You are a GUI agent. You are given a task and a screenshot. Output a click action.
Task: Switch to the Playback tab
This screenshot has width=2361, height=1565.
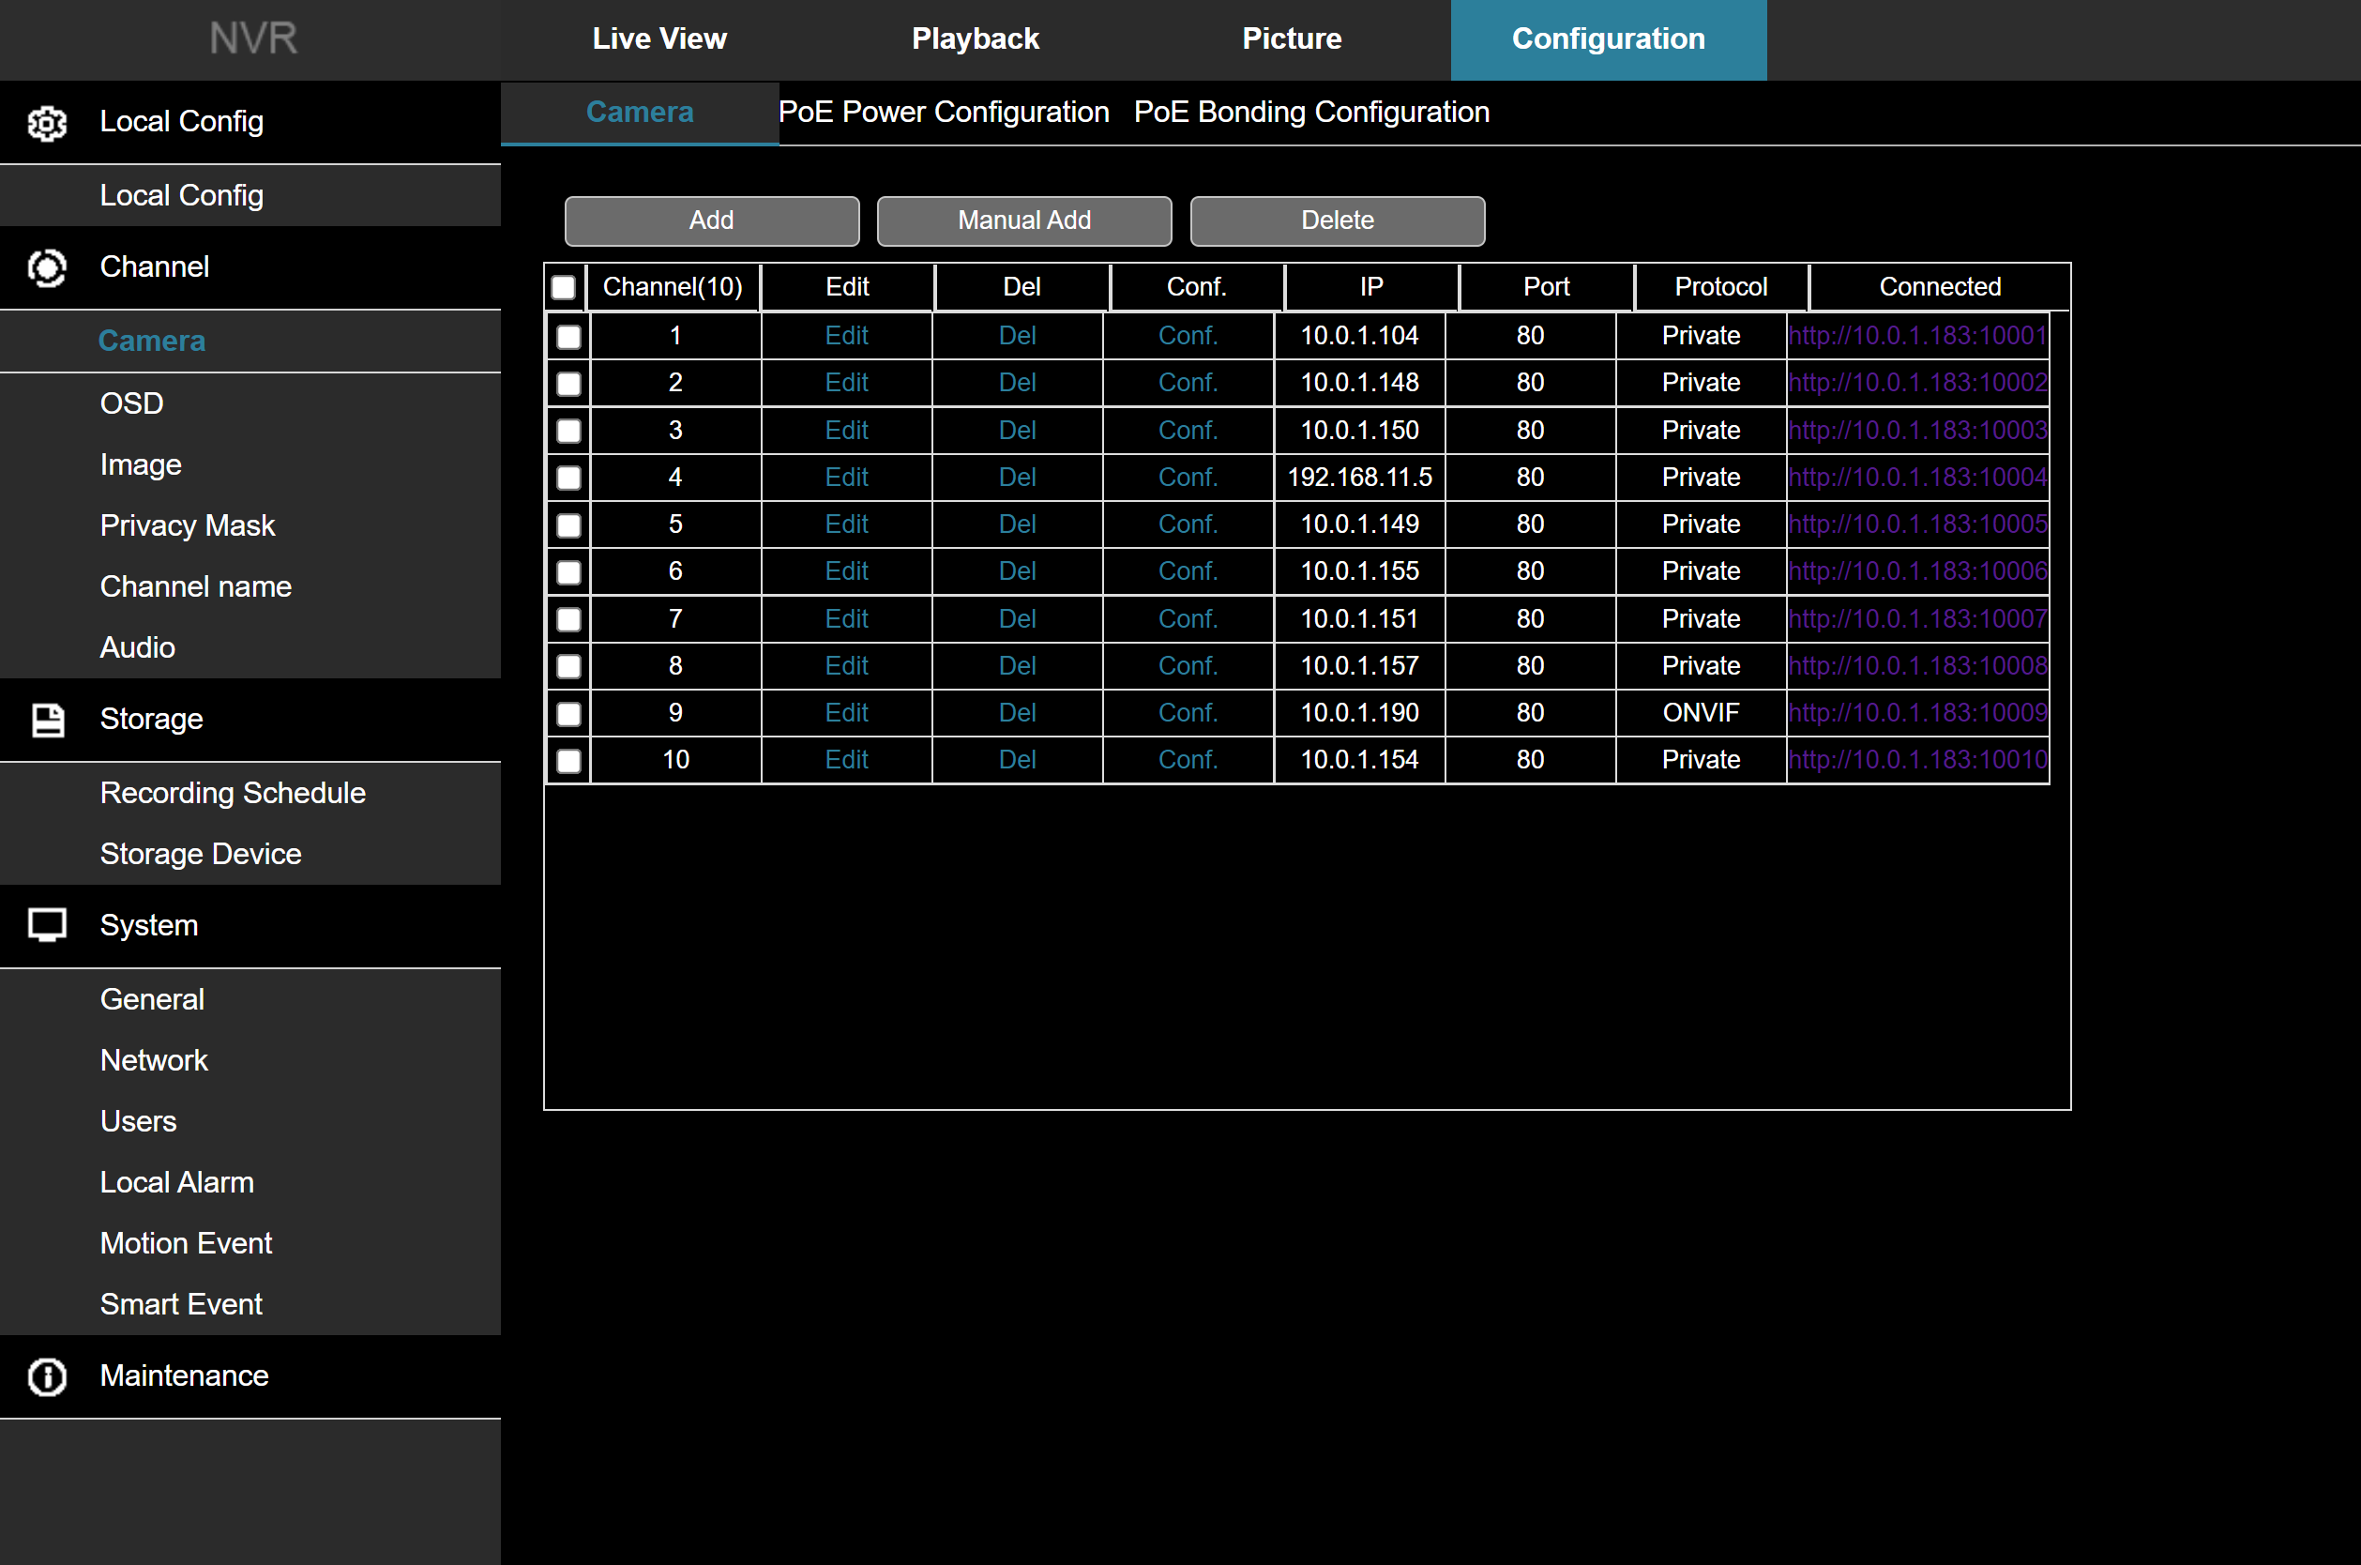coord(975,38)
